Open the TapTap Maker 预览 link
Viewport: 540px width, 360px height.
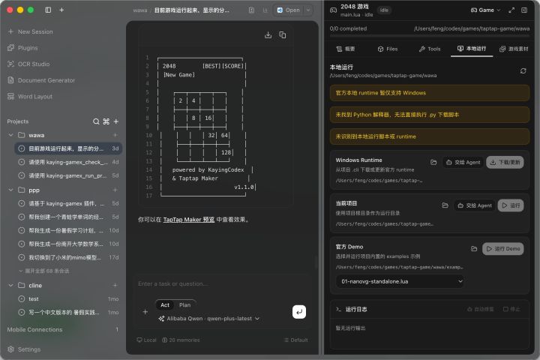click(x=189, y=220)
